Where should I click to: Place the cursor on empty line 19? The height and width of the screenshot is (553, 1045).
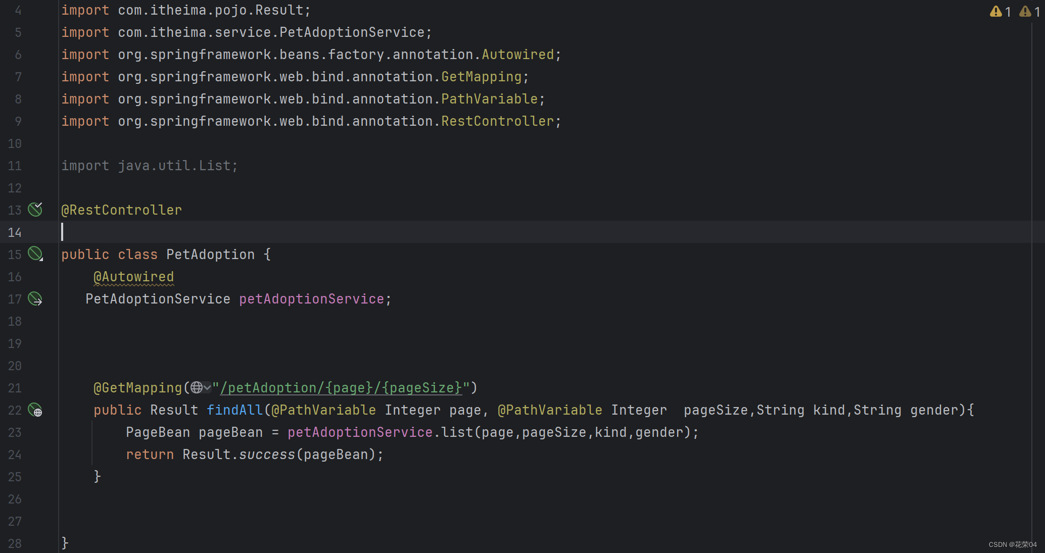303,343
